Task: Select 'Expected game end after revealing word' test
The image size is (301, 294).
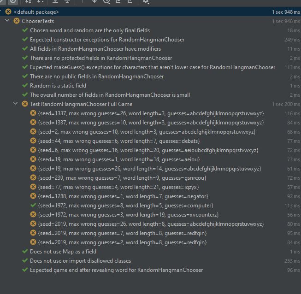Action: [x=116, y=270]
